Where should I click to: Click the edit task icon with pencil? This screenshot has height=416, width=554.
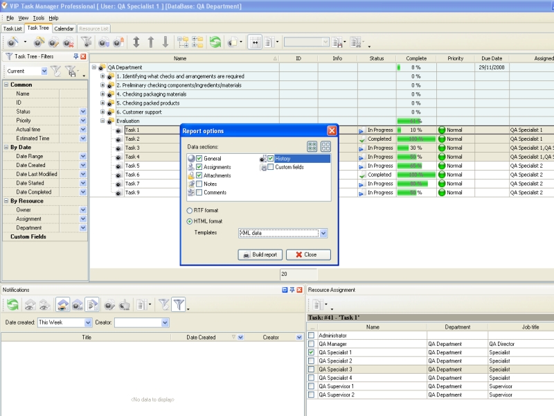[53, 42]
